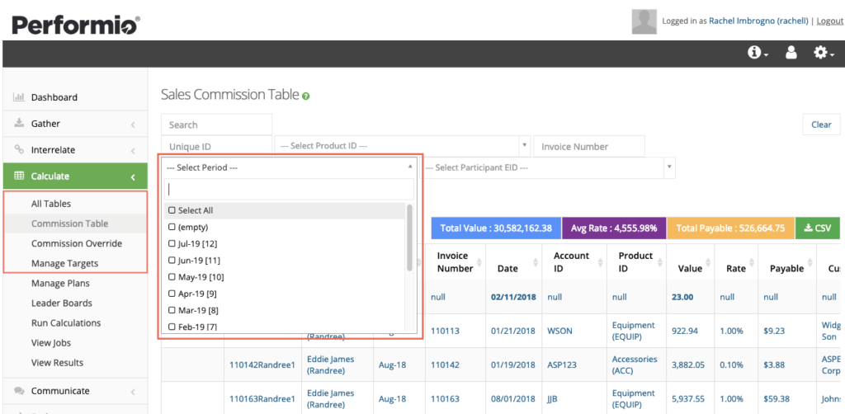Check the Mar-19 [8] period checkbox

[172, 311]
